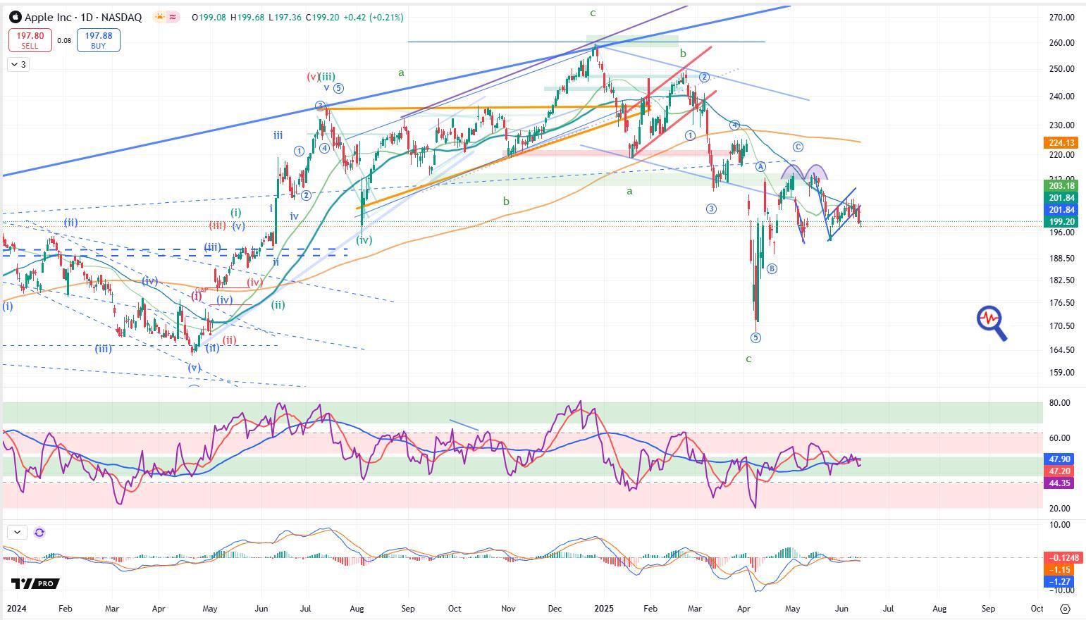Click the 164.50 price scale tick
Screen dimensions: 1086x620
tap(1061, 349)
